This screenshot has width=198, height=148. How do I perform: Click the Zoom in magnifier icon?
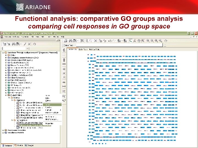148,41
